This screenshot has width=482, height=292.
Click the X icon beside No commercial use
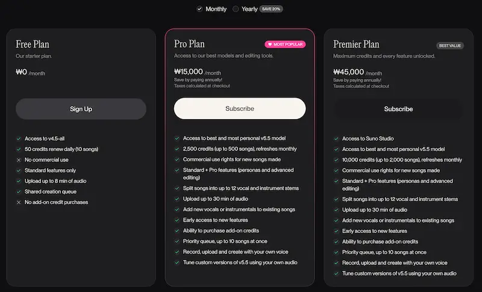point(19,160)
